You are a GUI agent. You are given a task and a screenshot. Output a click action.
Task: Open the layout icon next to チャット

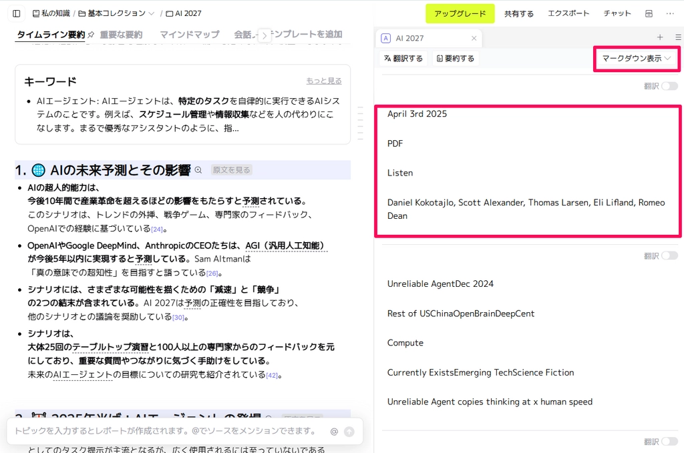pyautogui.click(x=649, y=13)
